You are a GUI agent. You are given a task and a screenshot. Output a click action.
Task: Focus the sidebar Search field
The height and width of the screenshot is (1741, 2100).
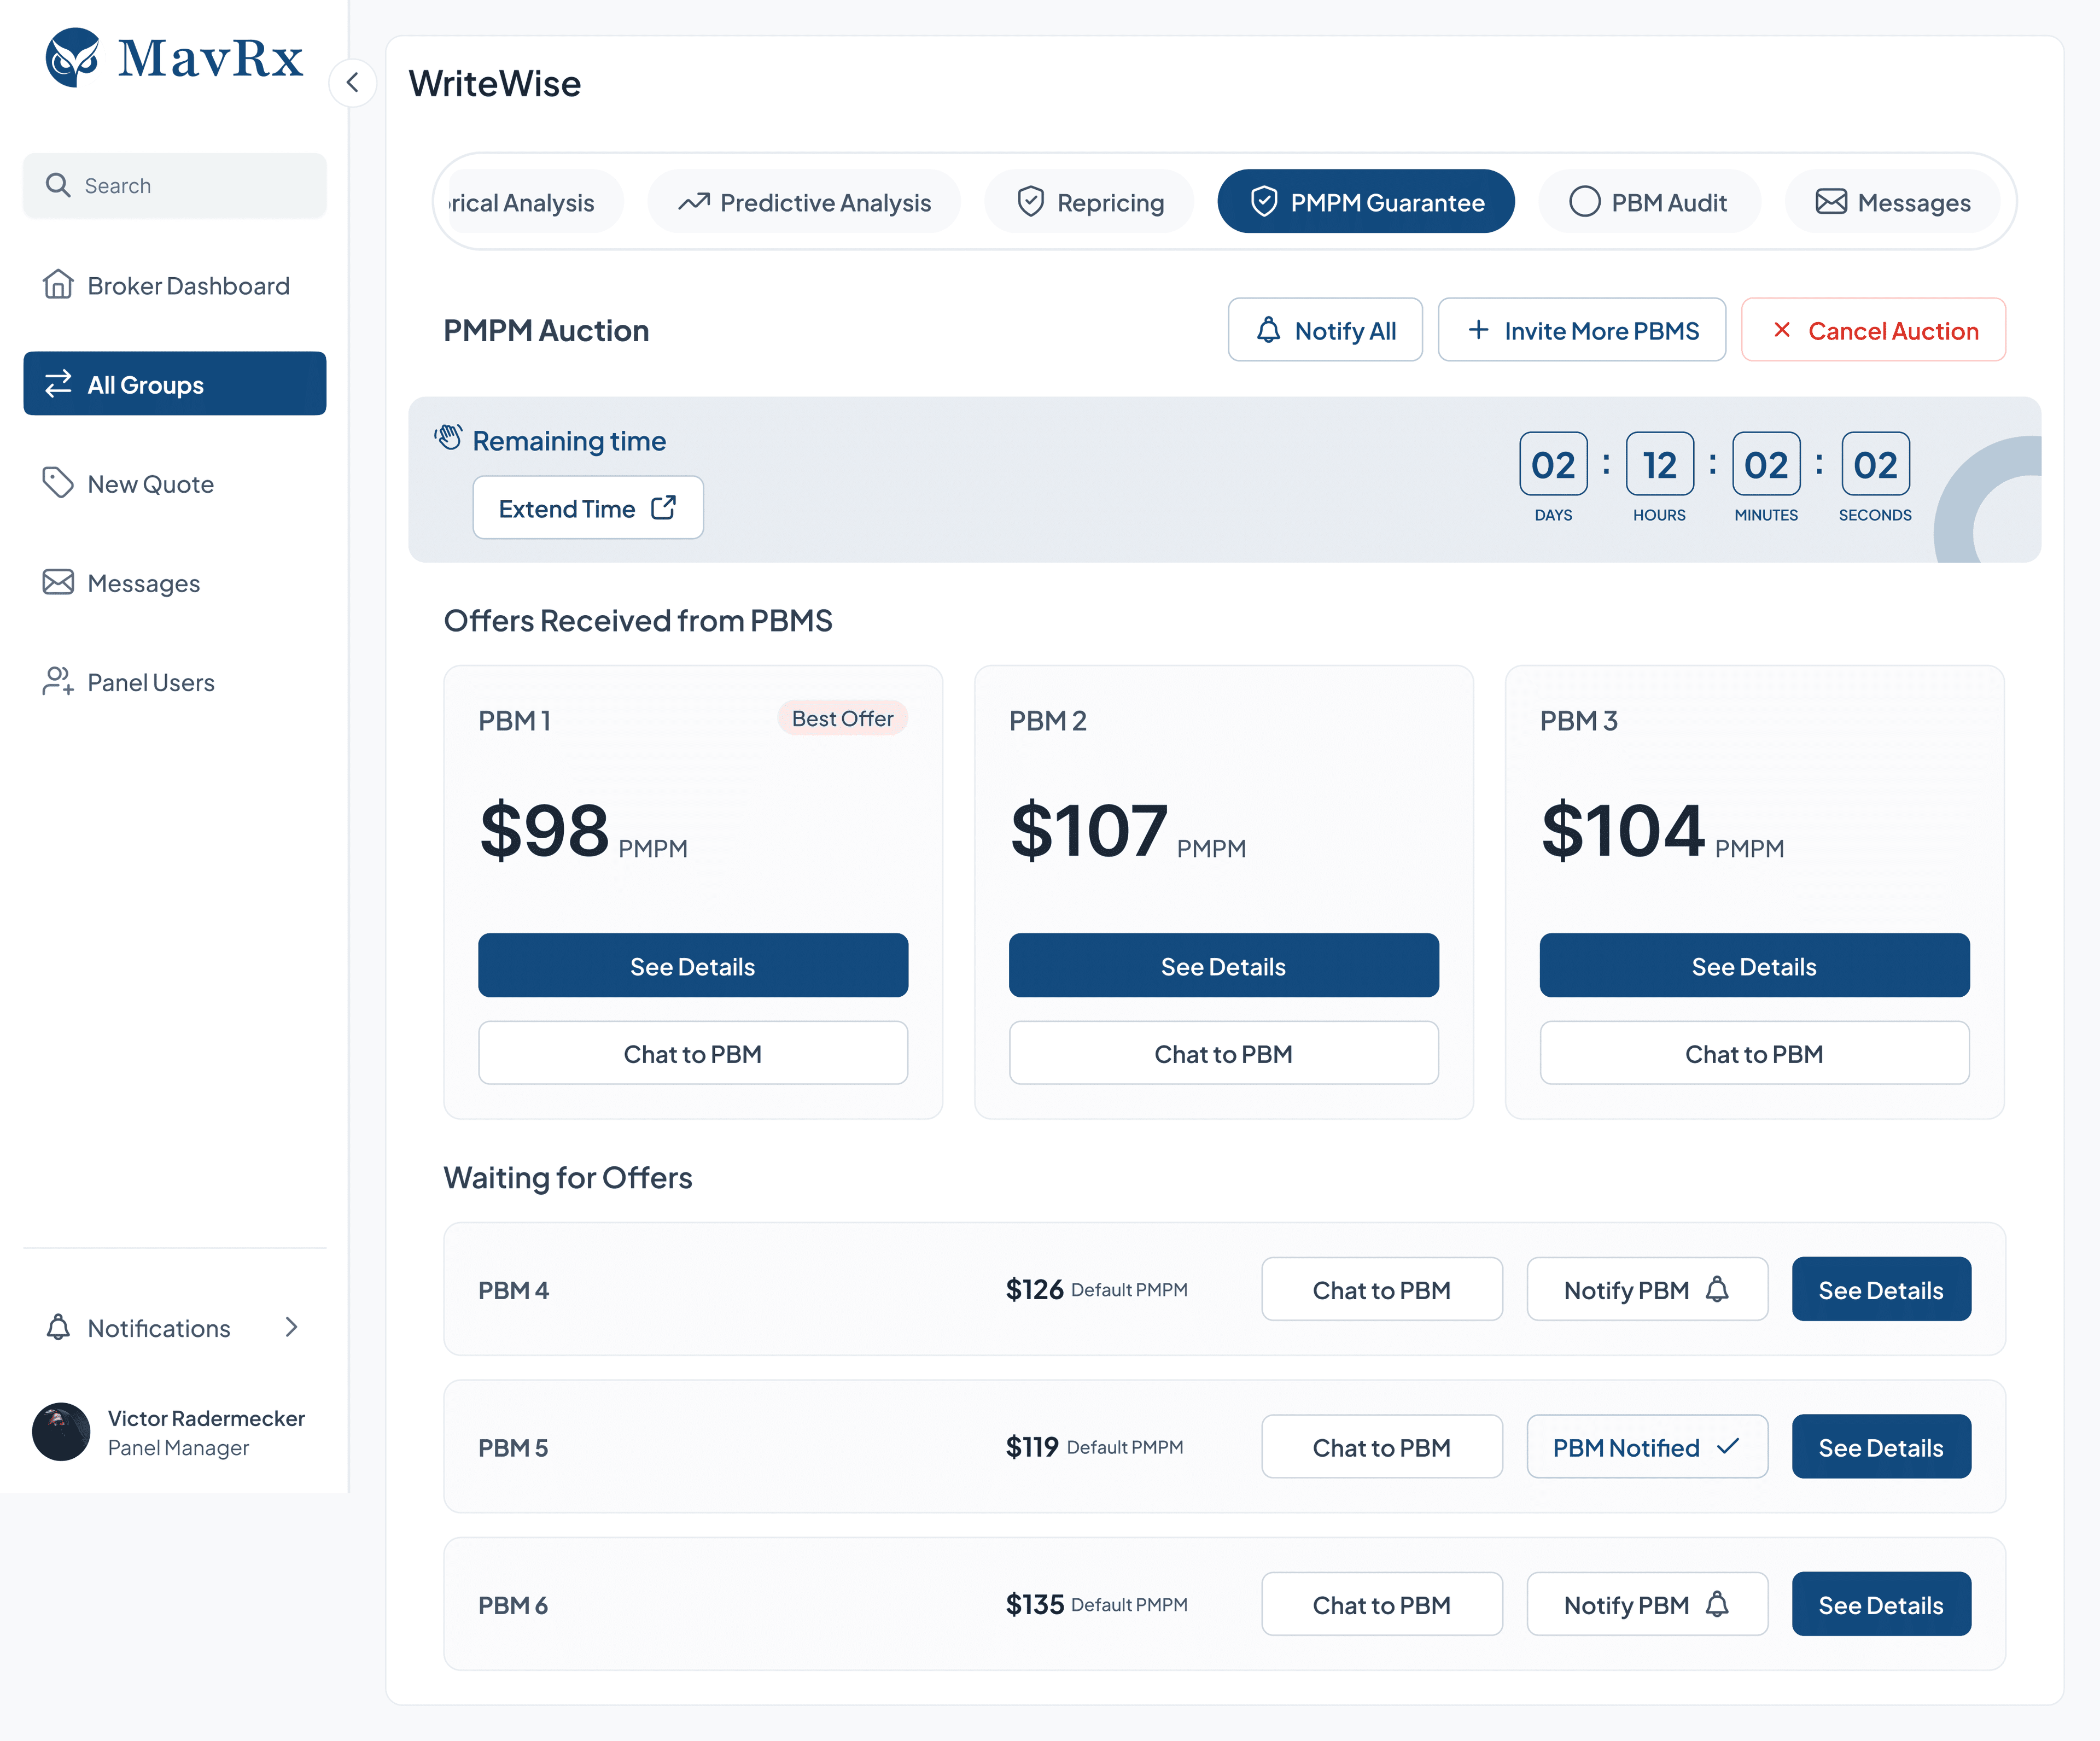[175, 185]
